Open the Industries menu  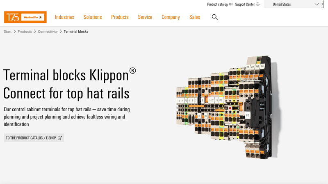tap(64, 17)
